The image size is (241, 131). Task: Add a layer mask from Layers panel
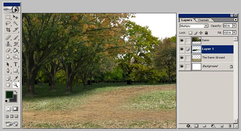pyautogui.click(x=196, y=126)
